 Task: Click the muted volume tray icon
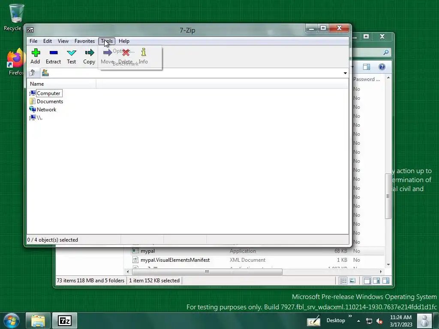pyautogui.click(x=379, y=321)
